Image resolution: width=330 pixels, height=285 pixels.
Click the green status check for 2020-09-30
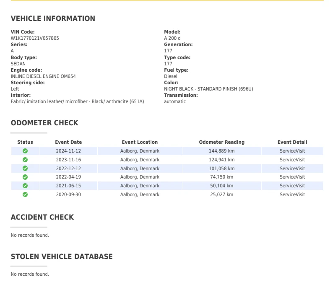click(25, 194)
